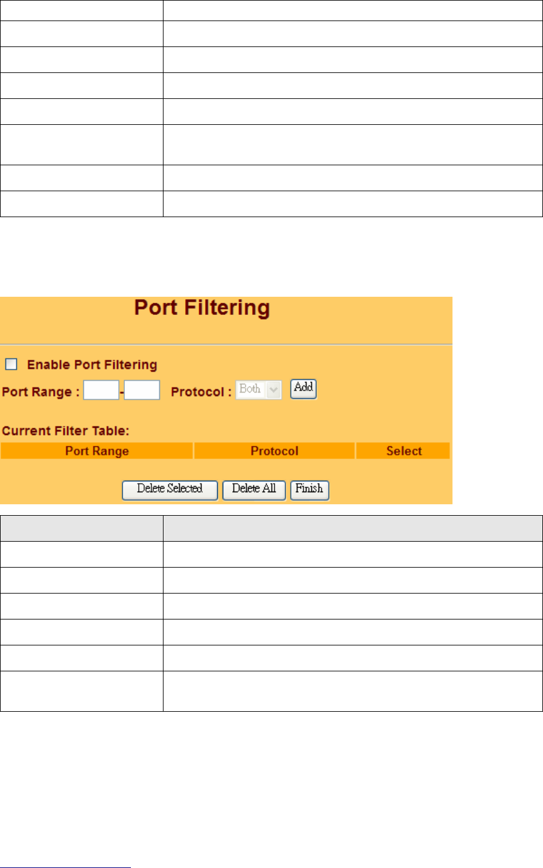543x868 pixels.
Task: Focus the ending Port Range input field
Action: 142,390
